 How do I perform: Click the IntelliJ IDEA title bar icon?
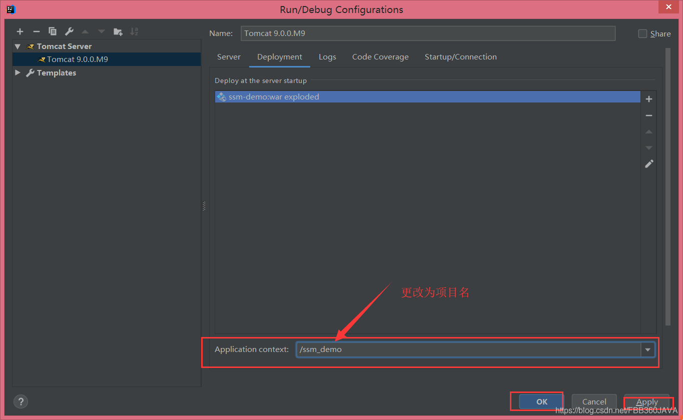[11, 9]
